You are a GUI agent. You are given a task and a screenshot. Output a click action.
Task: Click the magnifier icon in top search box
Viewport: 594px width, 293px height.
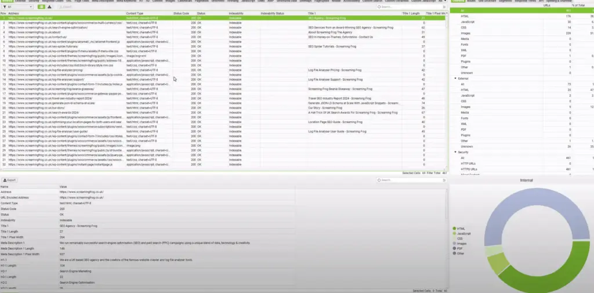[379, 7]
